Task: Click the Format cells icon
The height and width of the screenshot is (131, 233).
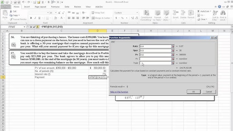Action: [191, 13]
